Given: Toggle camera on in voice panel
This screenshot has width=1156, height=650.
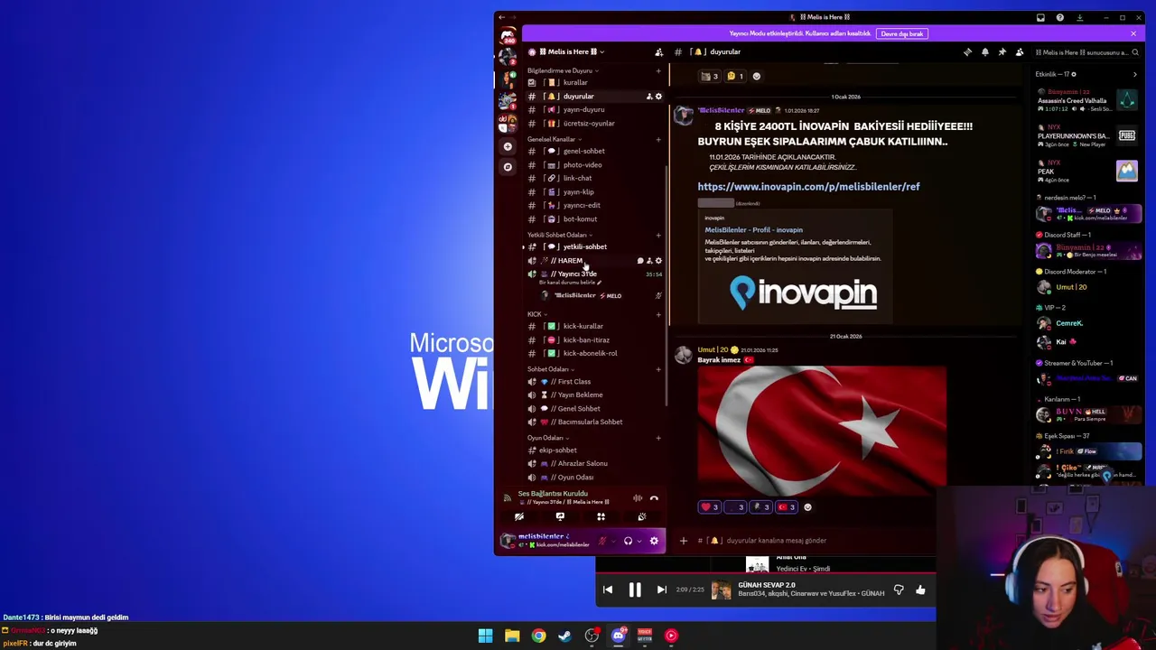Looking at the screenshot, I should (519, 516).
